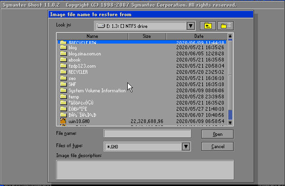Click the Open button
Screen dimensions: 285x186
tap(218, 134)
